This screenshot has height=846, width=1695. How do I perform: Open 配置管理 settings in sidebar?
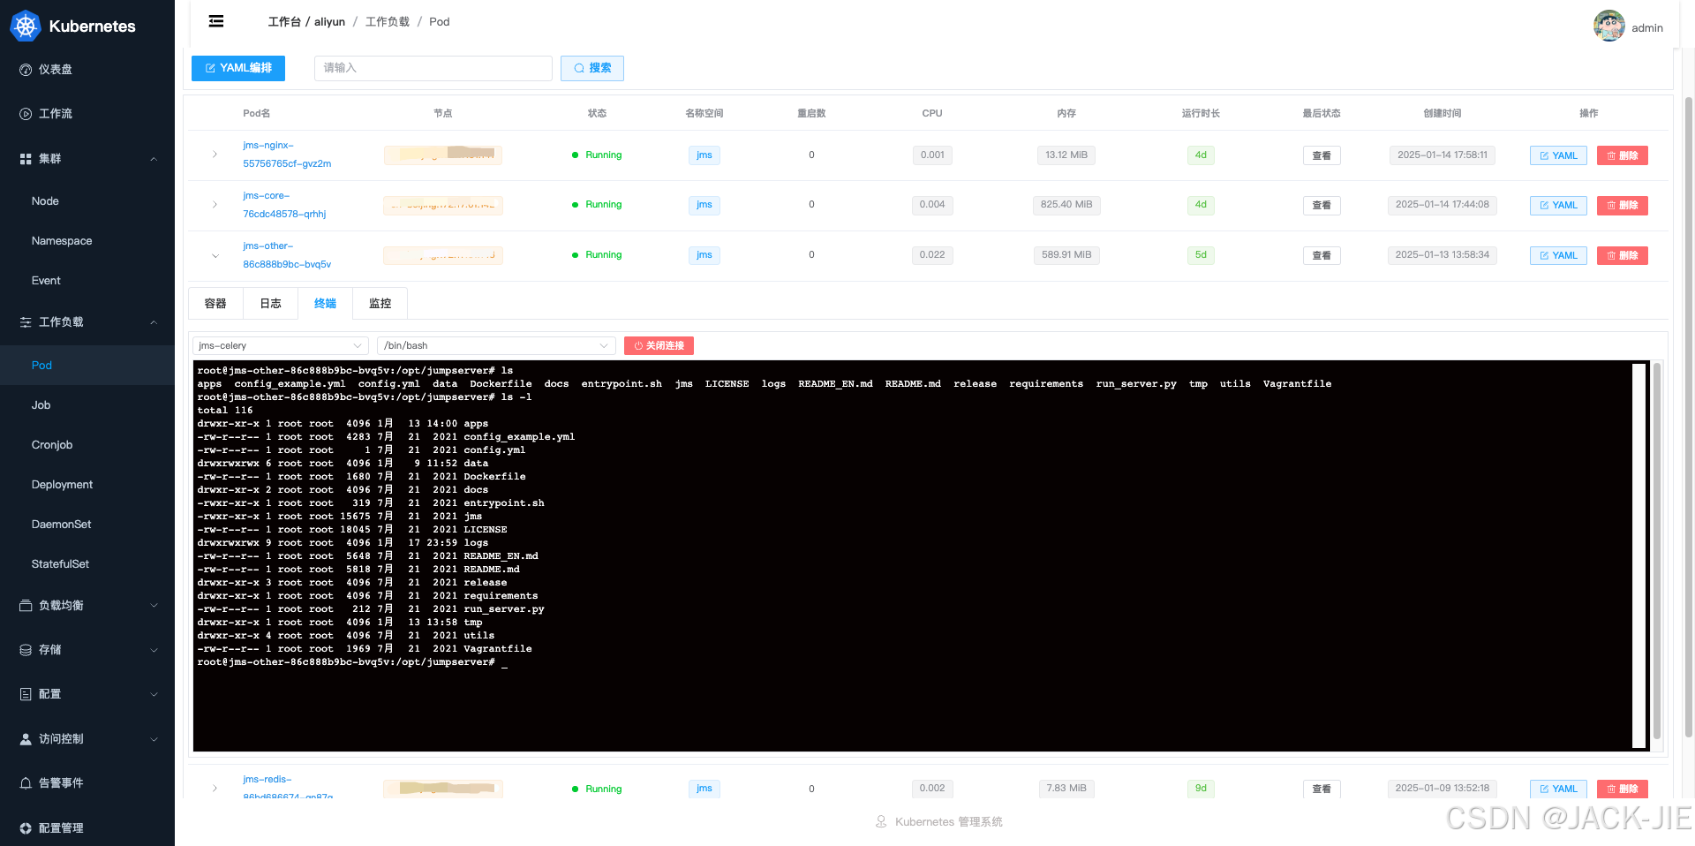[87, 827]
